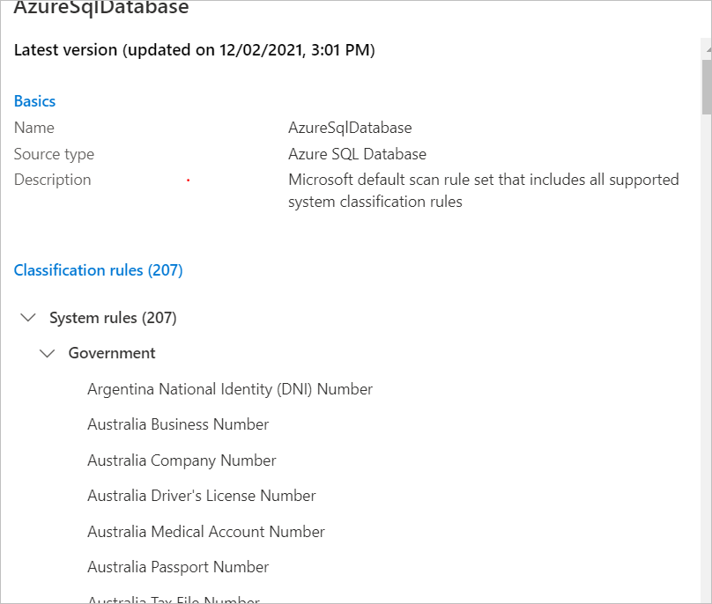
Task: Select Australia Company Number rule
Action: coord(182,460)
